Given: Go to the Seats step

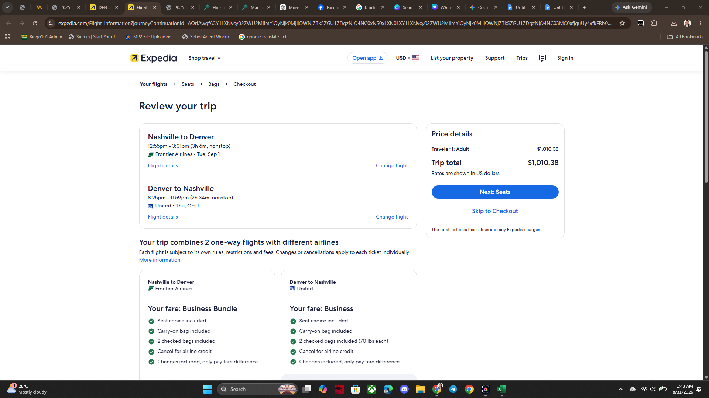Looking at the screenshot, I should pos(188,84).
